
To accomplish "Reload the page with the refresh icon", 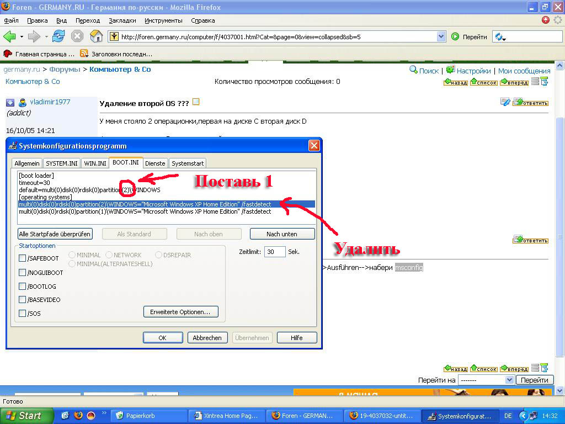I will pyautogui.click(x=58, y=36).
